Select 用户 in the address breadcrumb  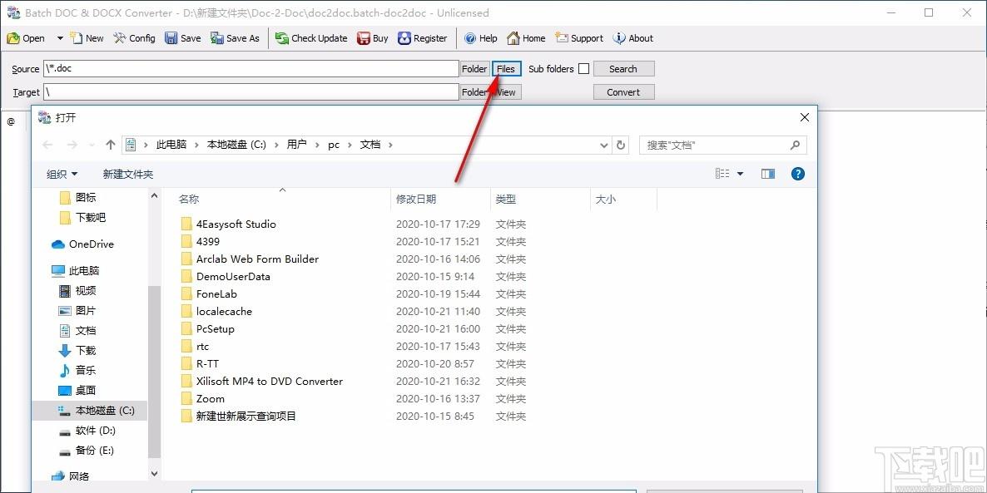coord(296,145)
